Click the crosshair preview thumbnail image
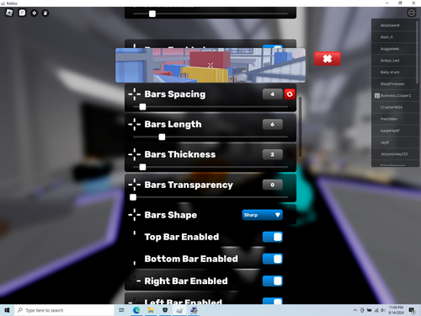 [x=210, y=65]
